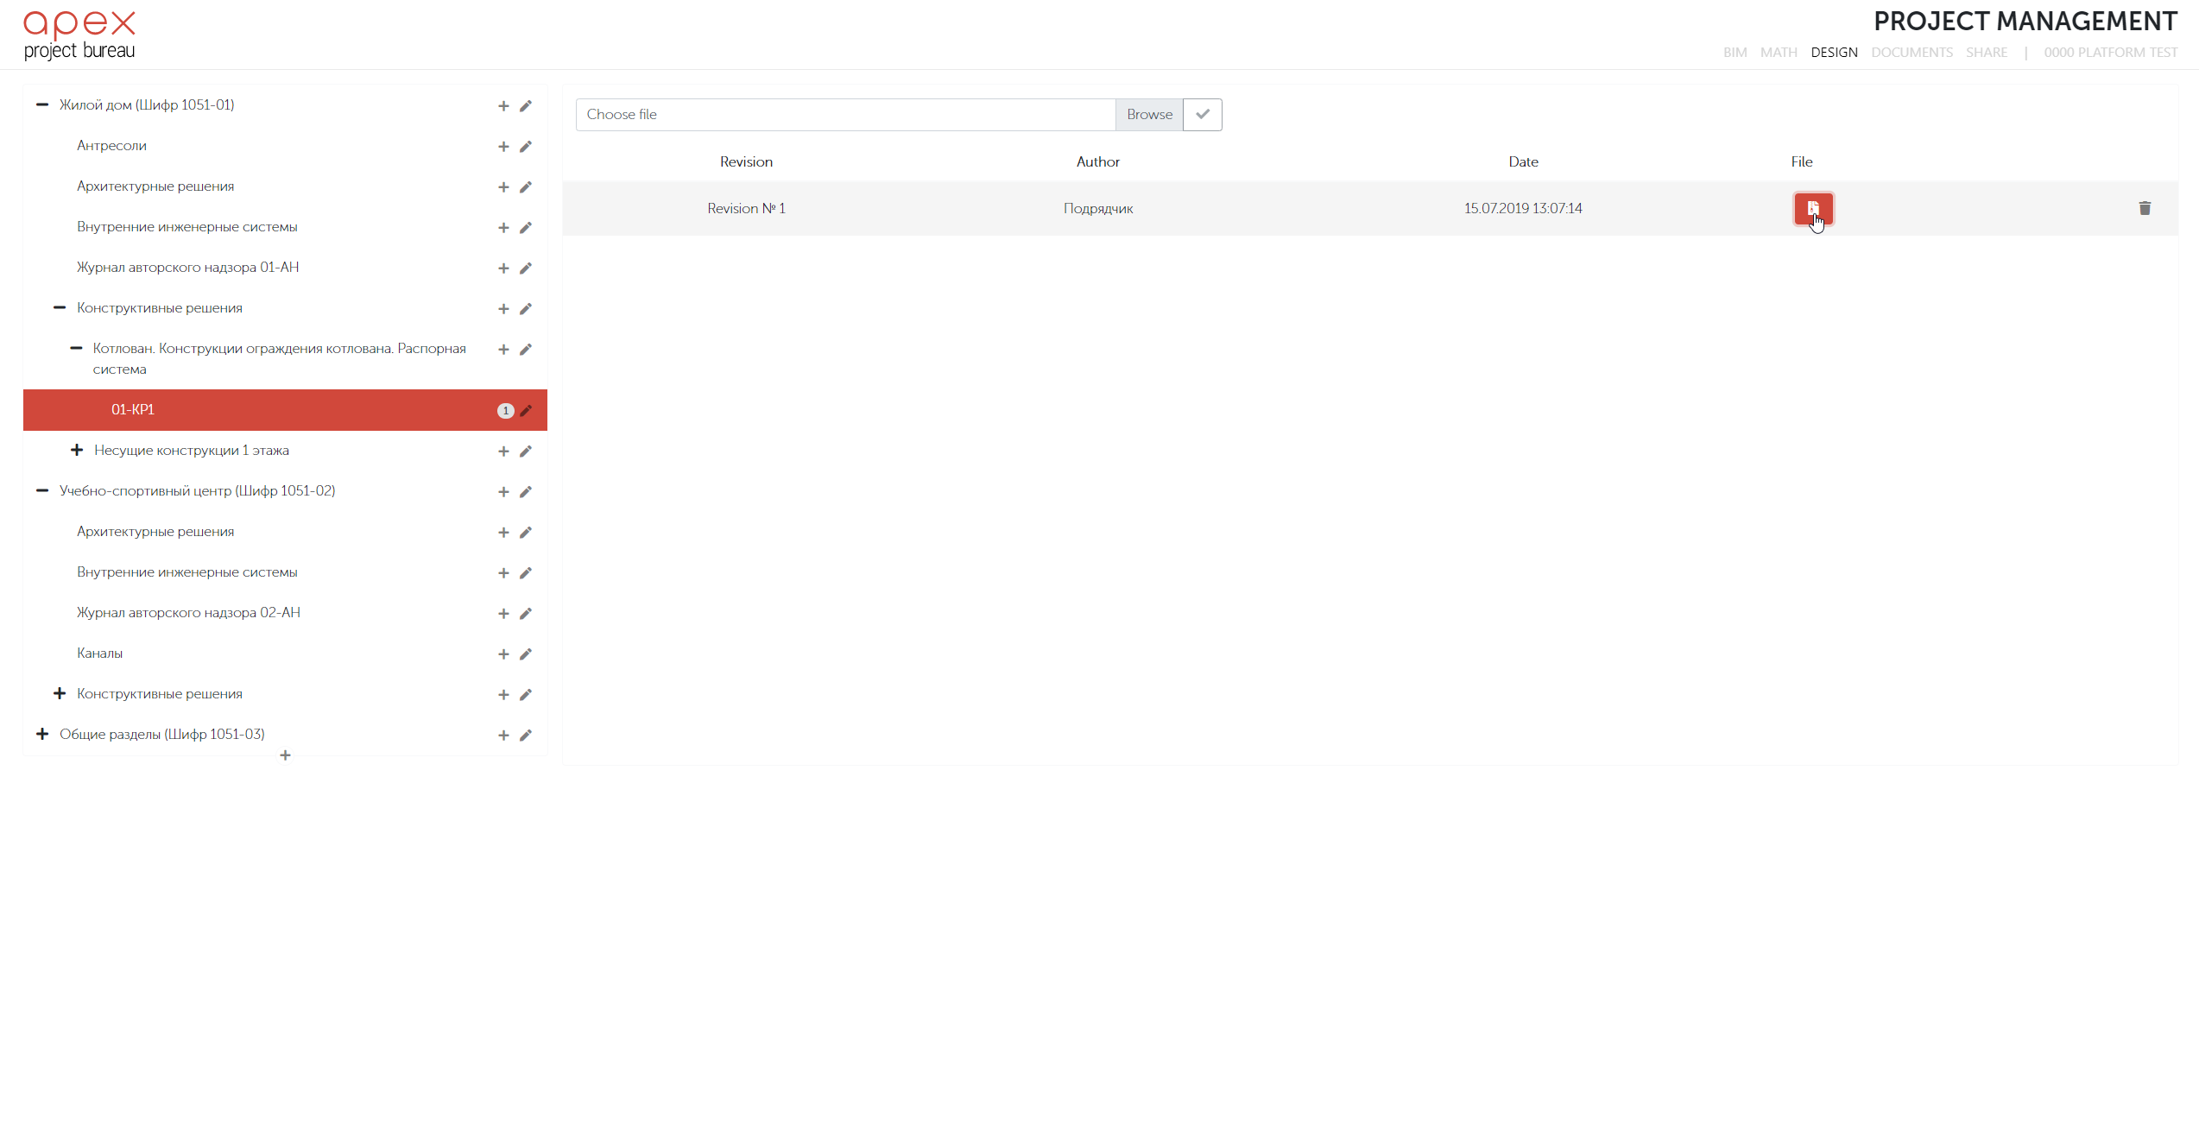This screenshot has width=2199, height=1143.
Task: Edit the Общие разделы (Шифр 1051-03) entry
Action: 526,736
